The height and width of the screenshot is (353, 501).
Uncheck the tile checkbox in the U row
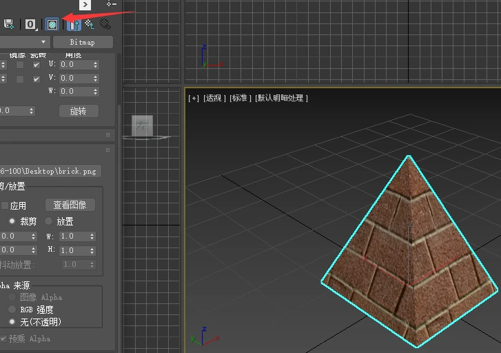(x=37, y=65)
